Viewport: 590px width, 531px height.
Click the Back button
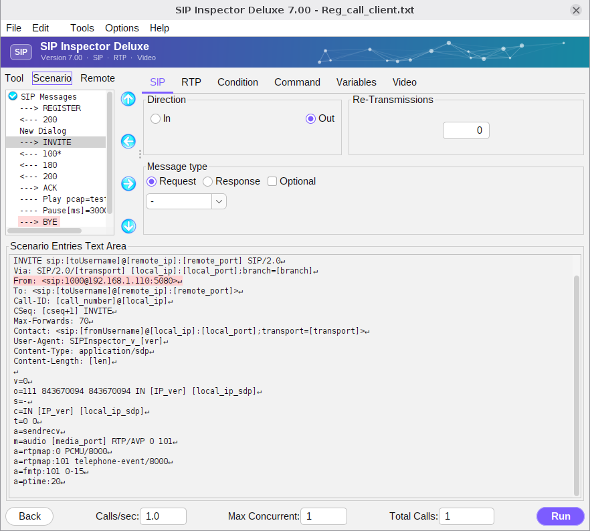[x=29, y=516]
